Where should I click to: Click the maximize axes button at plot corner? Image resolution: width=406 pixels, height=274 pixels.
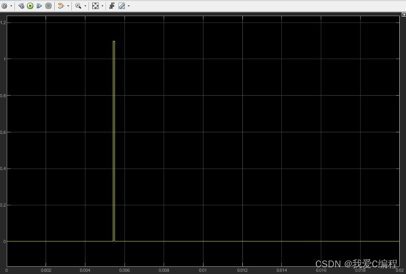point(403,15)
